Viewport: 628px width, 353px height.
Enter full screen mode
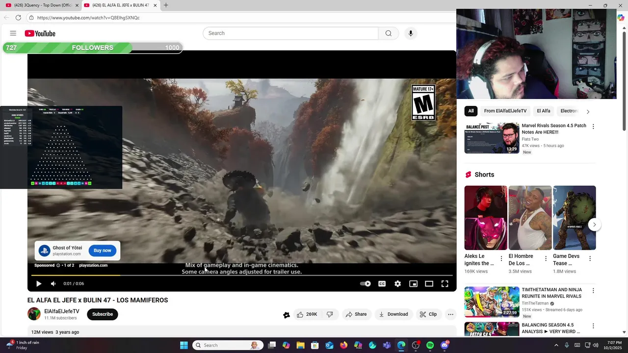[x=445, y=283]
